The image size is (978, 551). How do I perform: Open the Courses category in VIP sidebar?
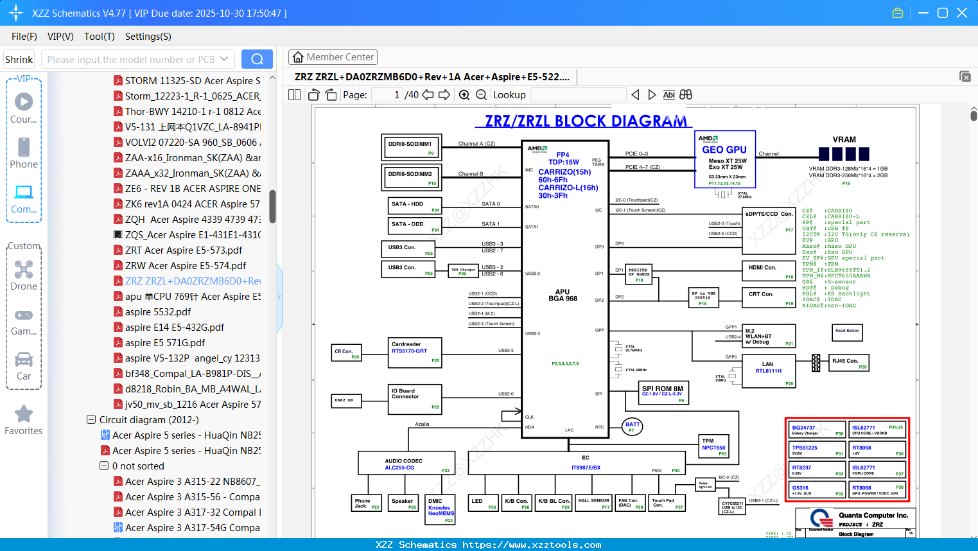click(24, 108)
